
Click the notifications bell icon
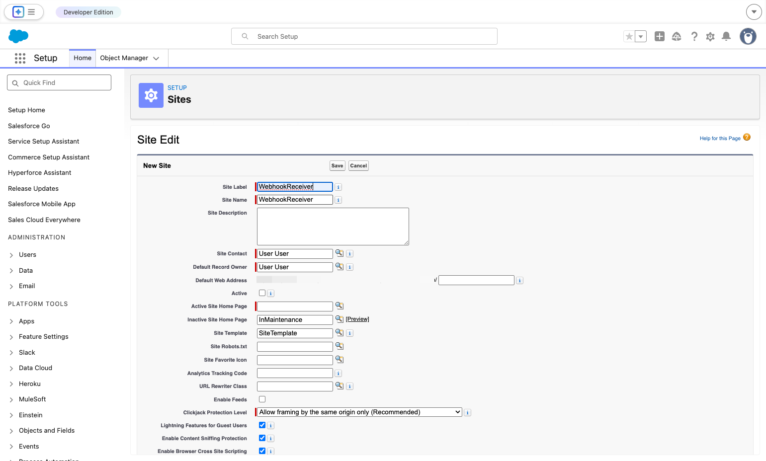click(726, 36)
